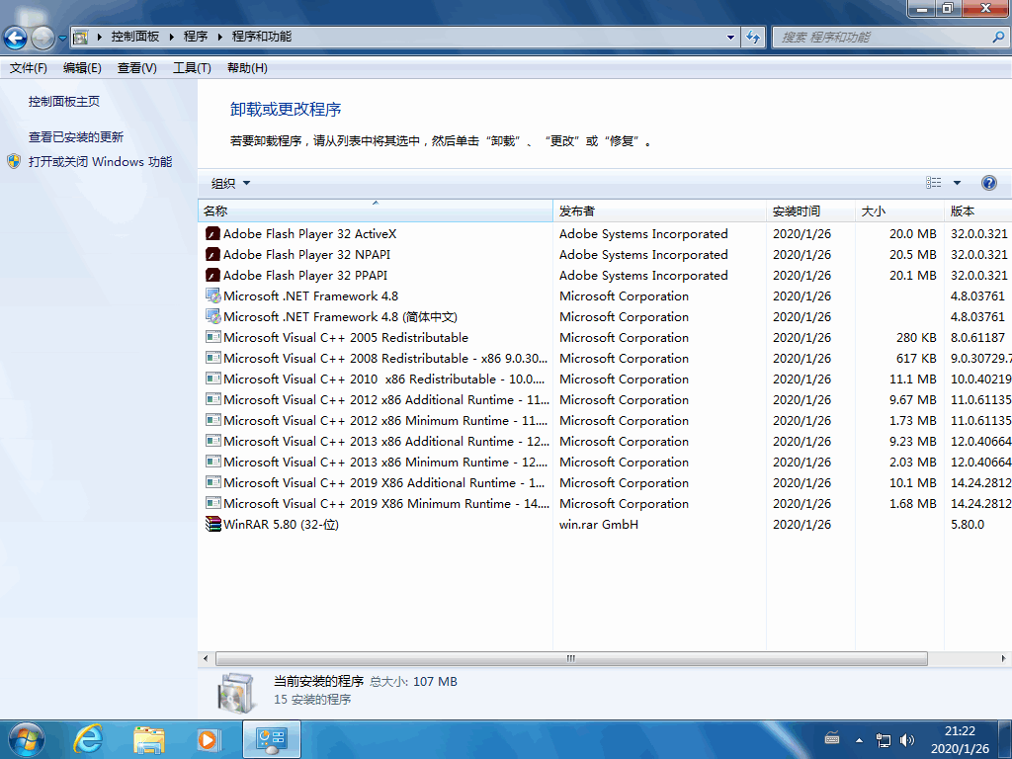This screenshot has width=1012, height=759.
Task: Sort by 安装时间 column header
Action: point(810,211)
